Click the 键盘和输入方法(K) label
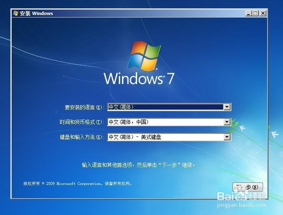Image resolution: width=283 pixels, height=215 pixels. point(82,137)
